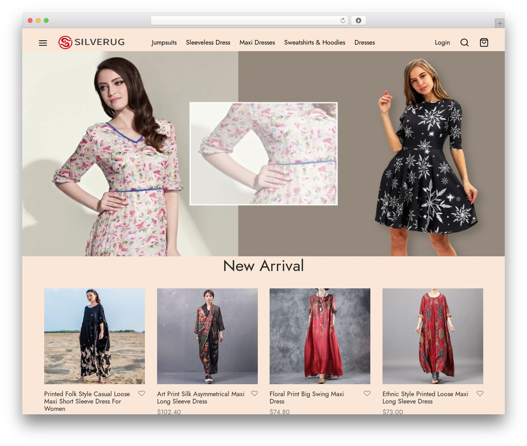Open the Sleeveless Dress menu item
The image size is (527, 446).
tap(208, 42)
